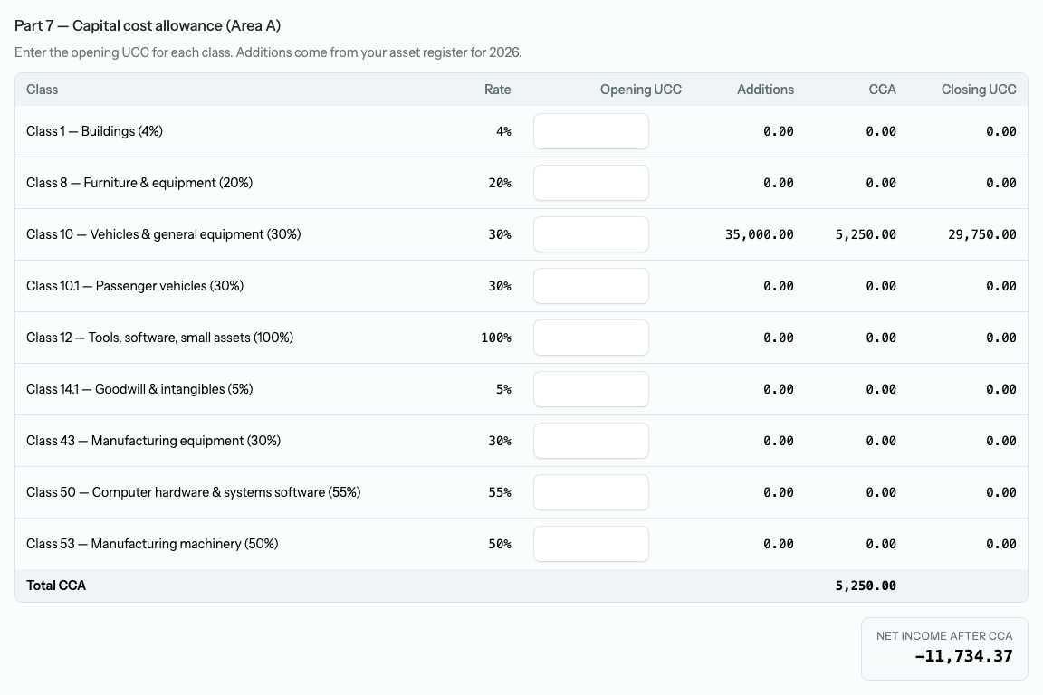The height and width of the screenshot is (695, 1043).
Task: Click the 50% rate for Class 53
Action: [500, 544]
